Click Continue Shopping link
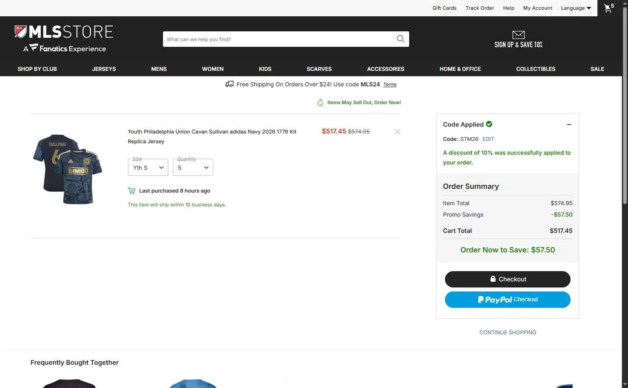This screenshot has height=388, width=628. point(508,332)
